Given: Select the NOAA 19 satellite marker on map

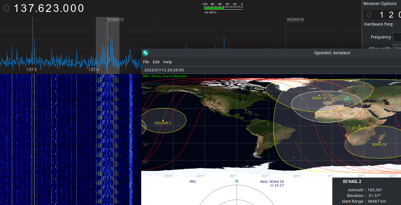Looking at the screenshot, I should pyautogui.click(x=319, y=96).
